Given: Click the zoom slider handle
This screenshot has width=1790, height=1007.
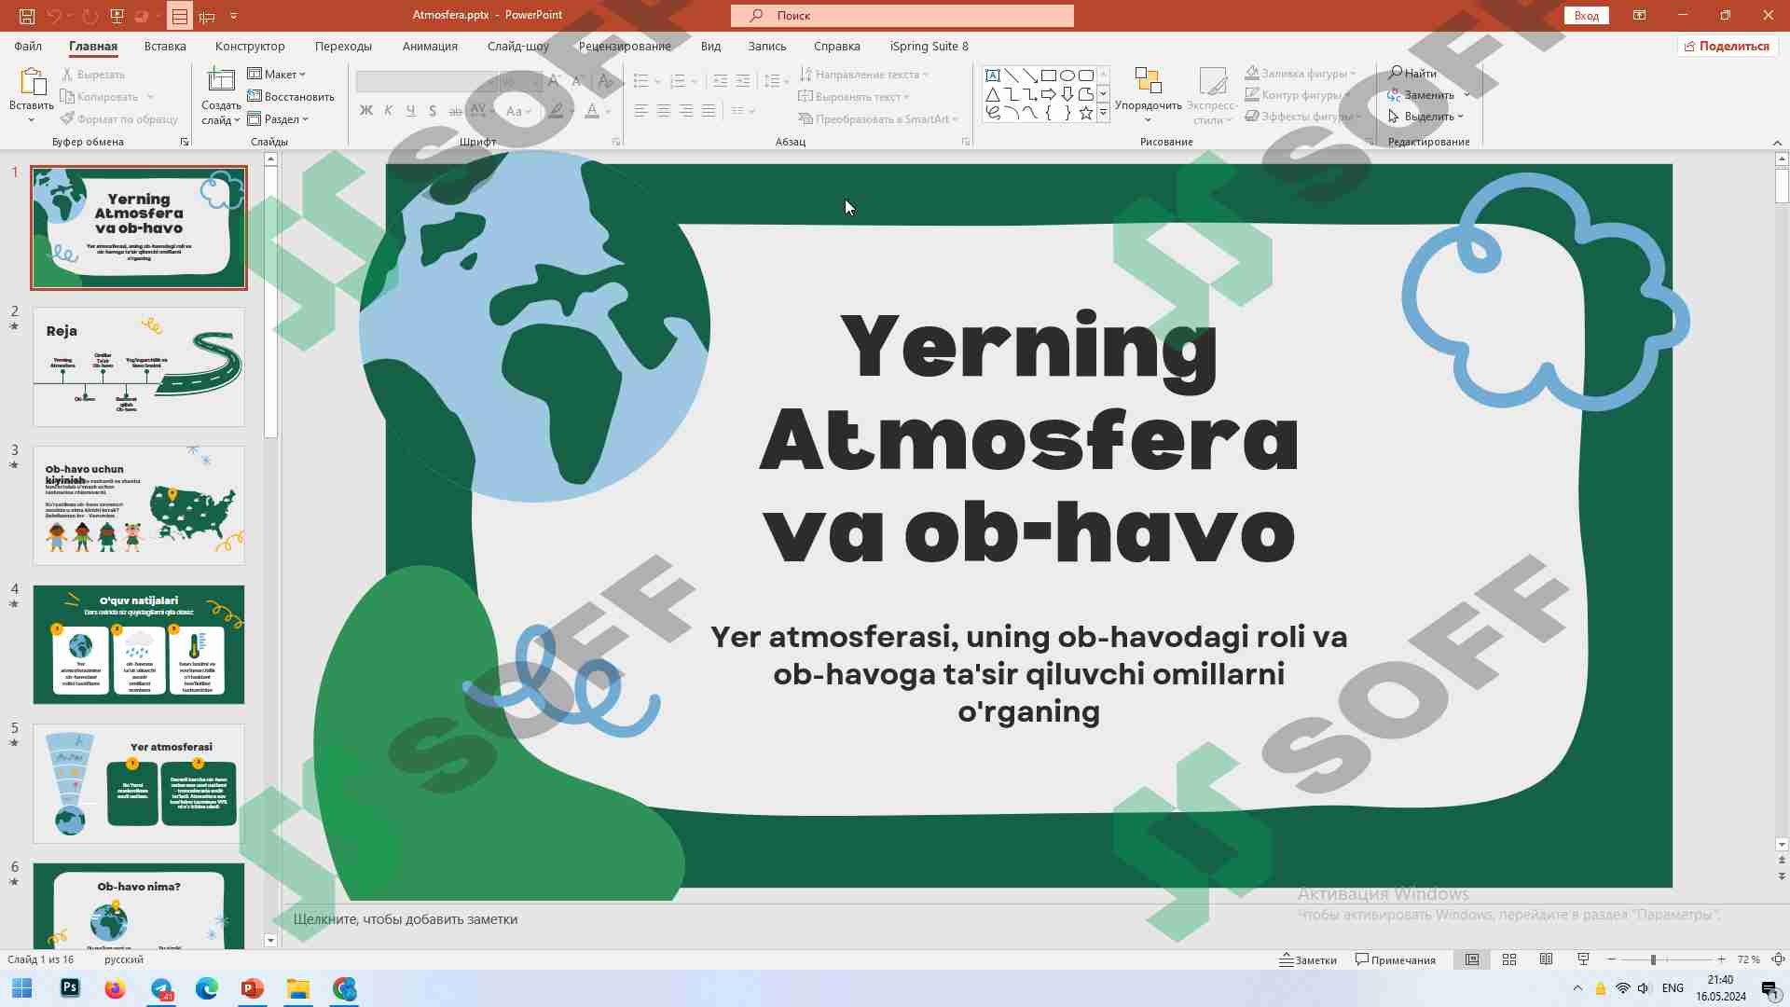Looking at the screenshot, I should (1653, 959).
